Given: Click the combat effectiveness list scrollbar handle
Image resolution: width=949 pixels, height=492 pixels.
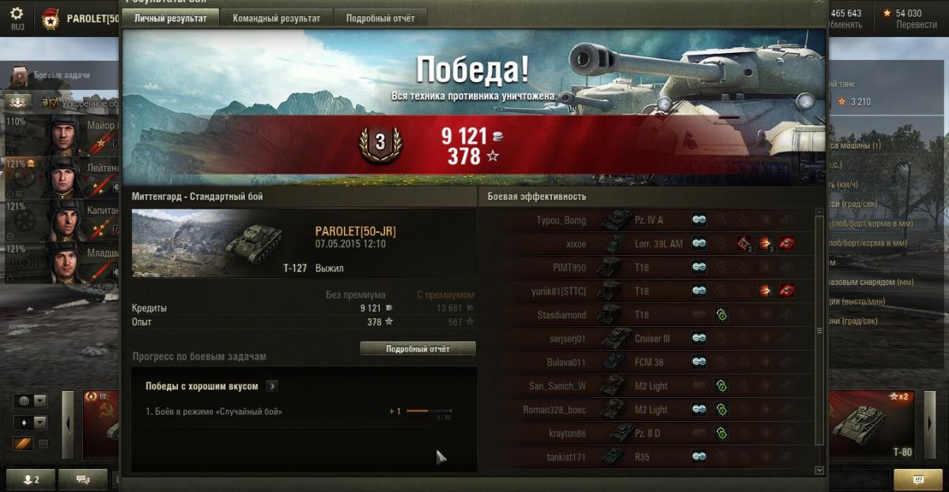Looking at the screenshot, I should coord(819,332).
